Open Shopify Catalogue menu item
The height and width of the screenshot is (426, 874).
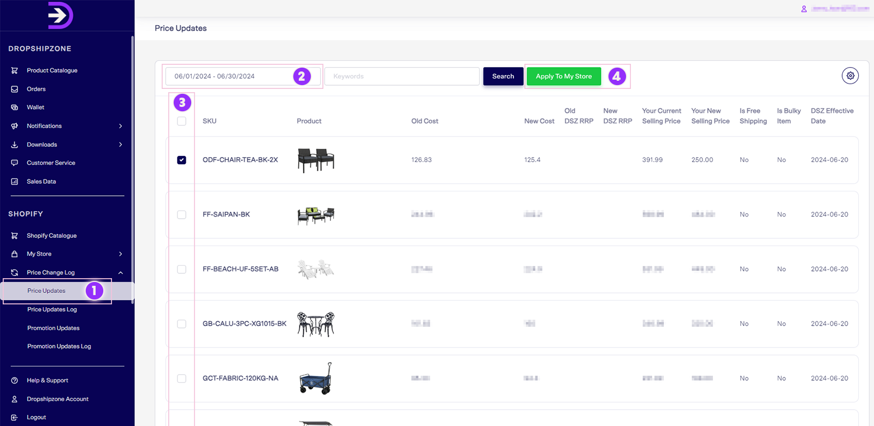pyautogui.click(x=52, y=236)
